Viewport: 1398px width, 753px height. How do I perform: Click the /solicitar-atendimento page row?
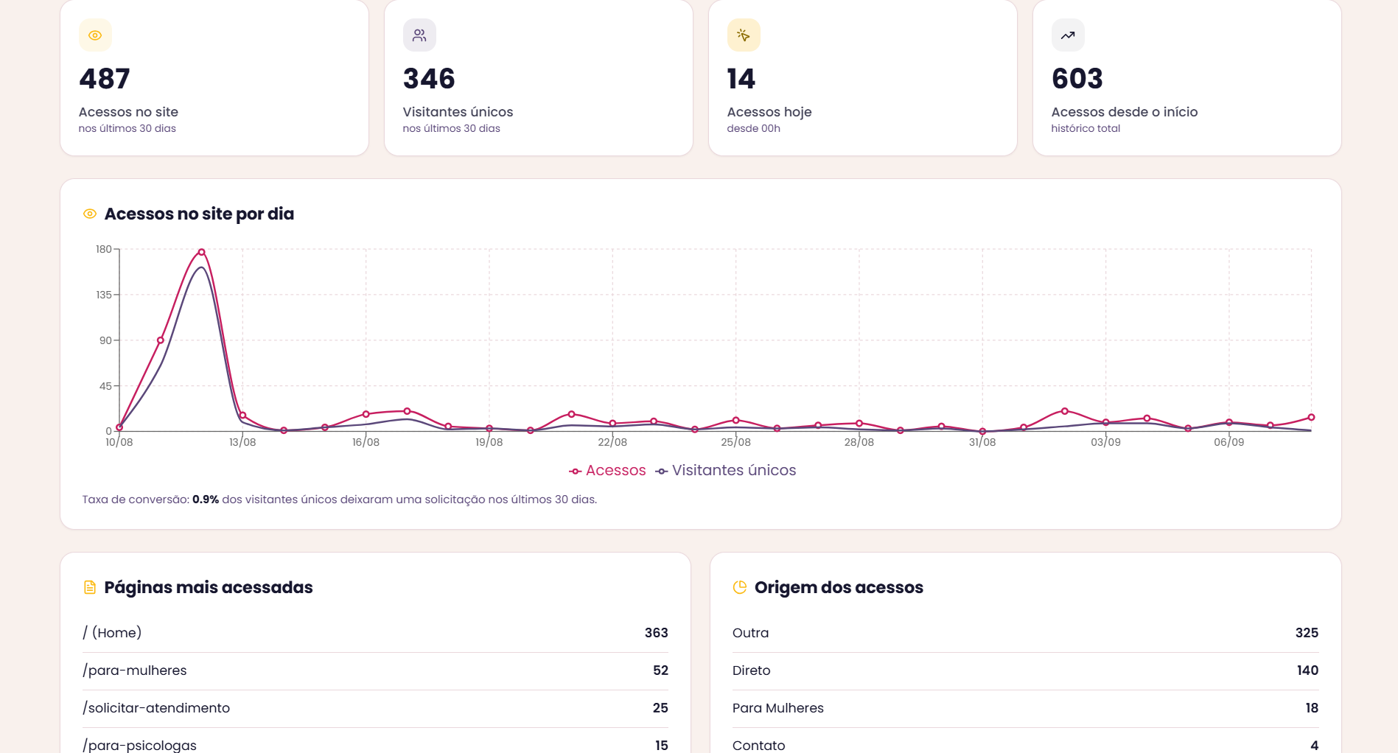click(376, 708)
